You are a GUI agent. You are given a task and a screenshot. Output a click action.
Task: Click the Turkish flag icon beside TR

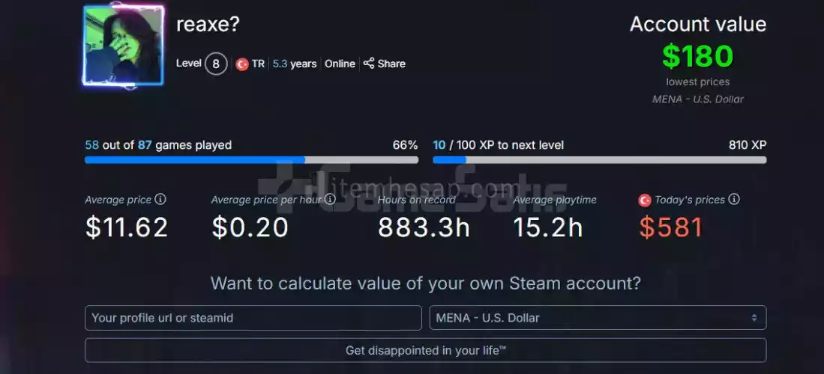click(x=242, y=64)
